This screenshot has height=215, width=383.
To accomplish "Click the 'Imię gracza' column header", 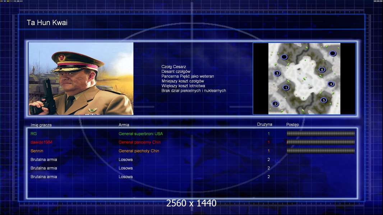I will 41,125.
